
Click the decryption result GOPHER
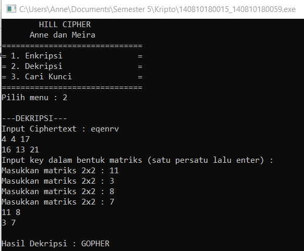(95, 244)
